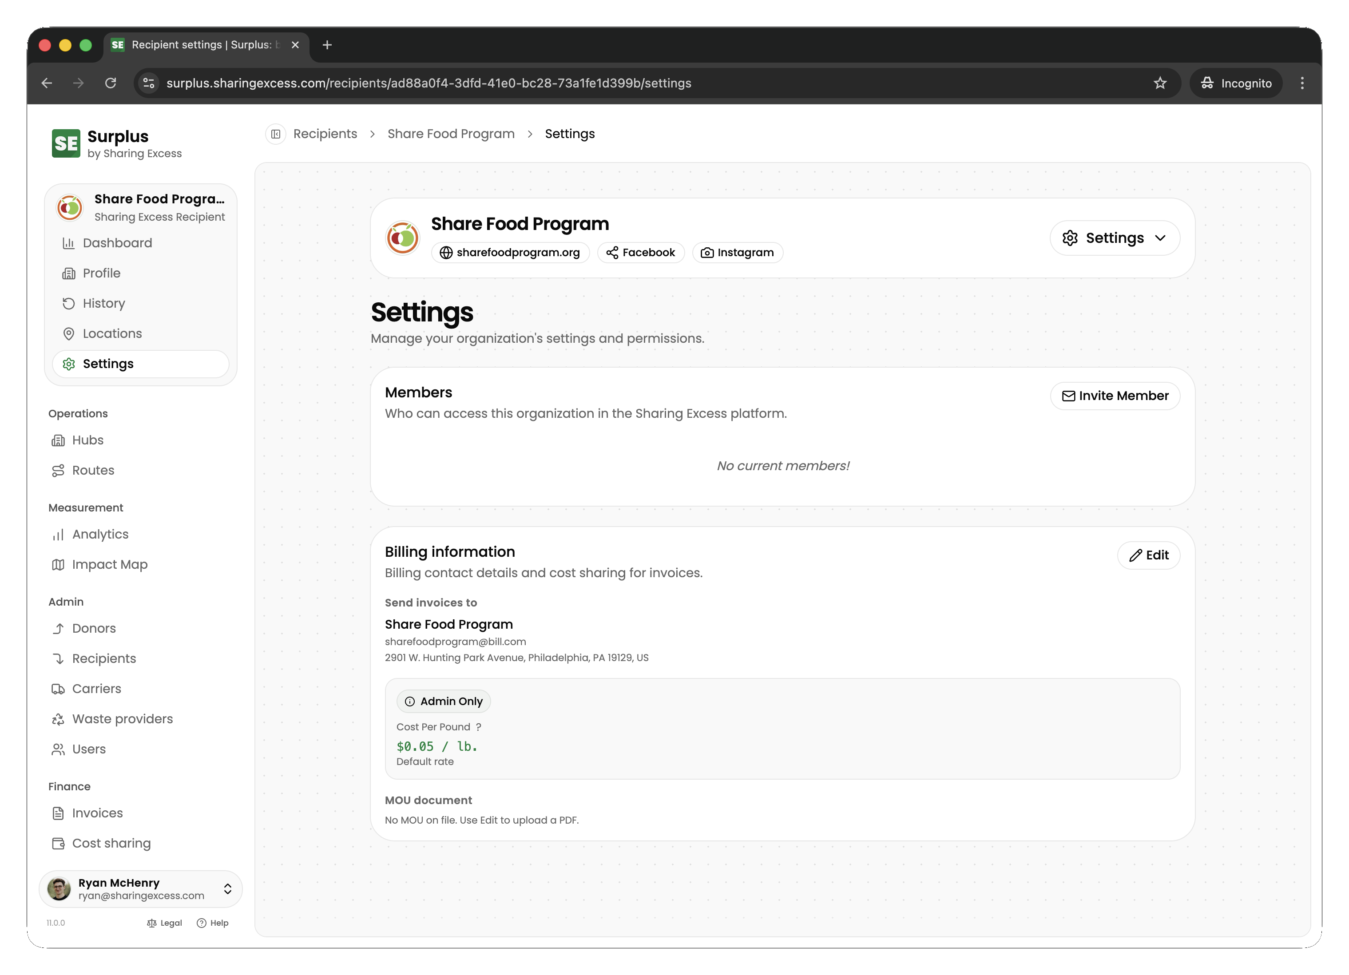
Task: Open the sharefoodprogram.org website link
Action: (x=510, y=253)
